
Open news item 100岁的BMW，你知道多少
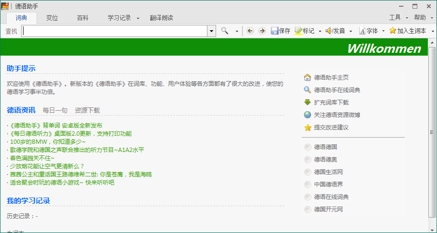(48, 142)
